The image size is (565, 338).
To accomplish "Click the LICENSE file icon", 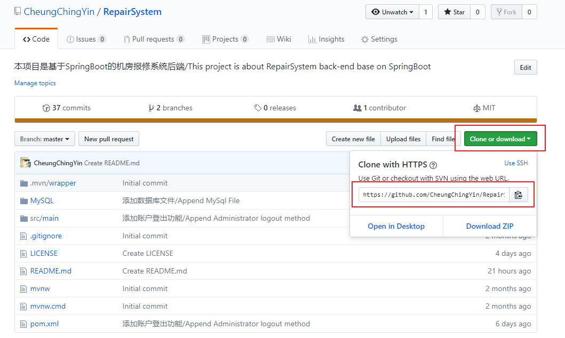I will pyautogui.click(x=23, y=254).
